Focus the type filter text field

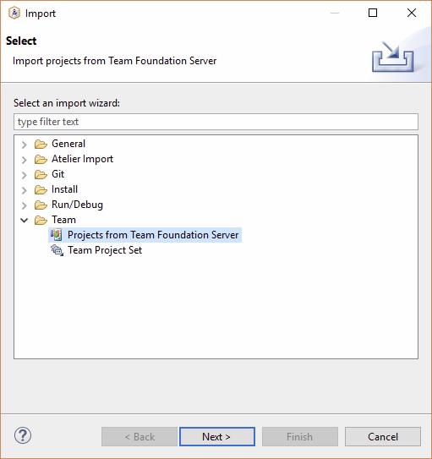click(216, 122)
